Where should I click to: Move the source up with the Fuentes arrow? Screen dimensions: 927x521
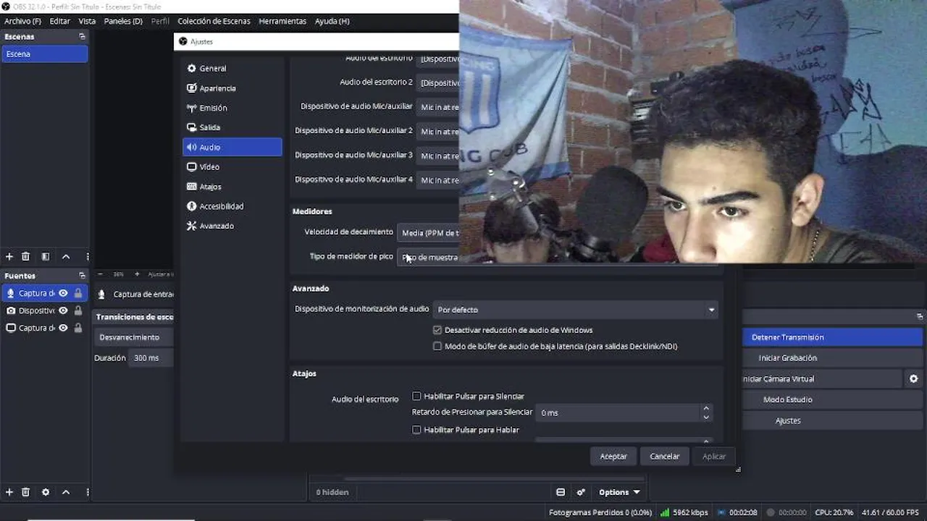pos(66,492)
